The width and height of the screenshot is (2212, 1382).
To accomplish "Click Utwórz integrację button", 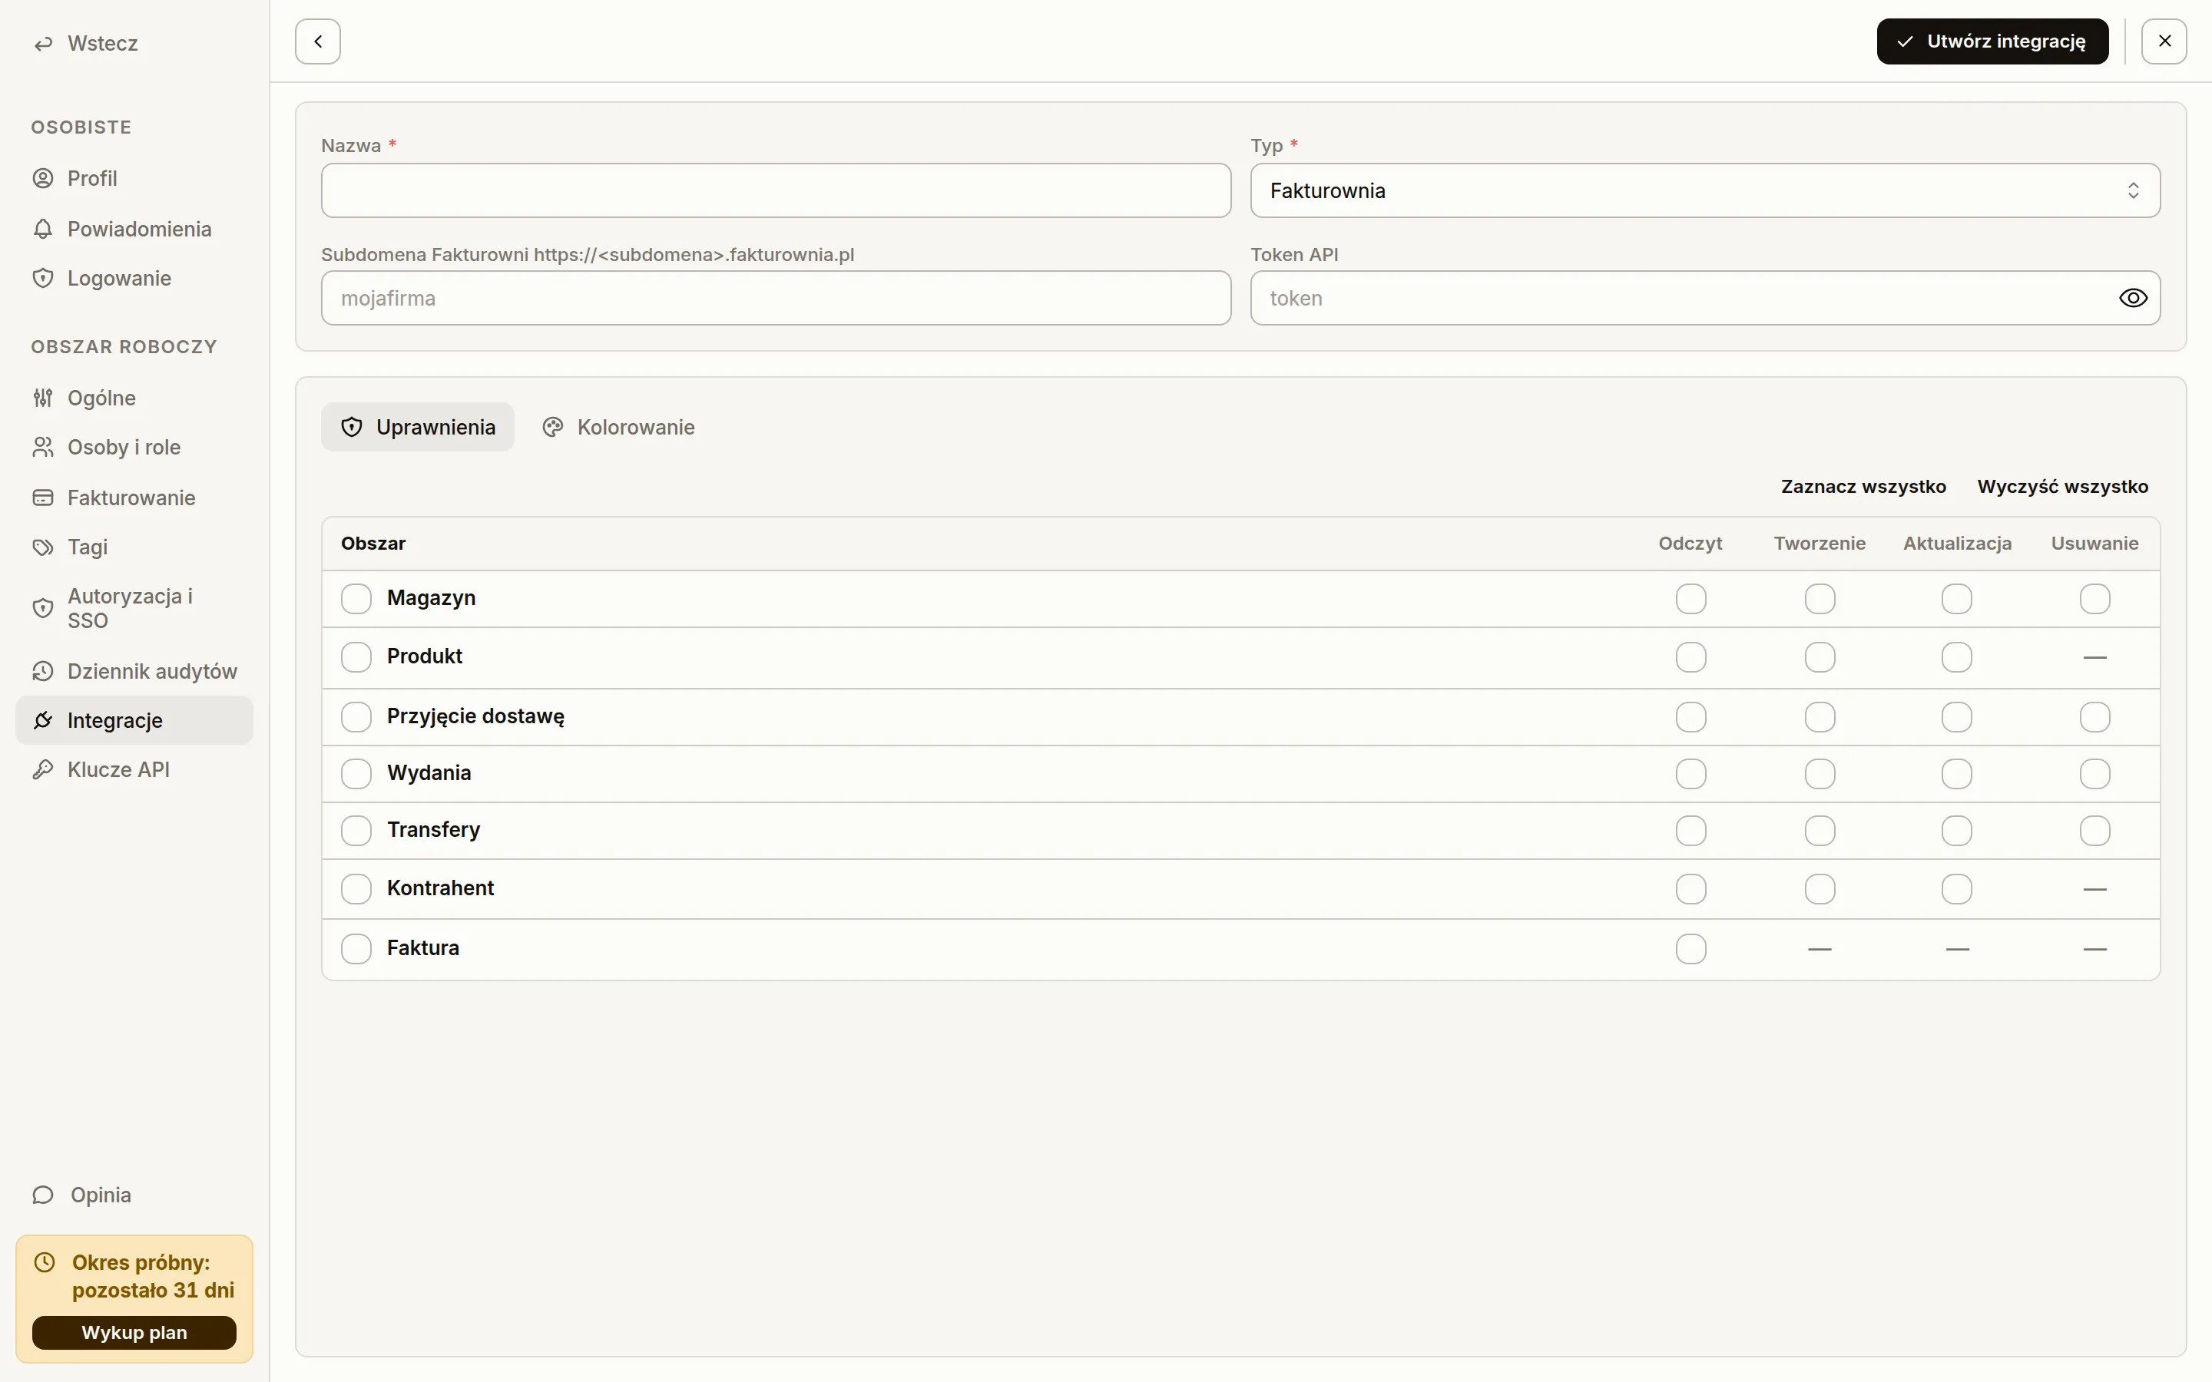I will [1992, 41].
